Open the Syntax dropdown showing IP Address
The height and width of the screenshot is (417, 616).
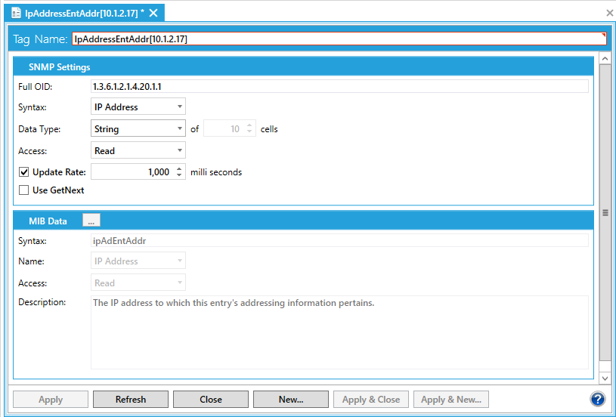tap(138, 107)
